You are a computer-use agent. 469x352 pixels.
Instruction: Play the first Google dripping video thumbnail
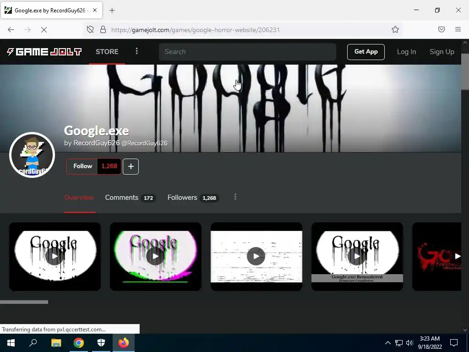(x=55, y=256)
